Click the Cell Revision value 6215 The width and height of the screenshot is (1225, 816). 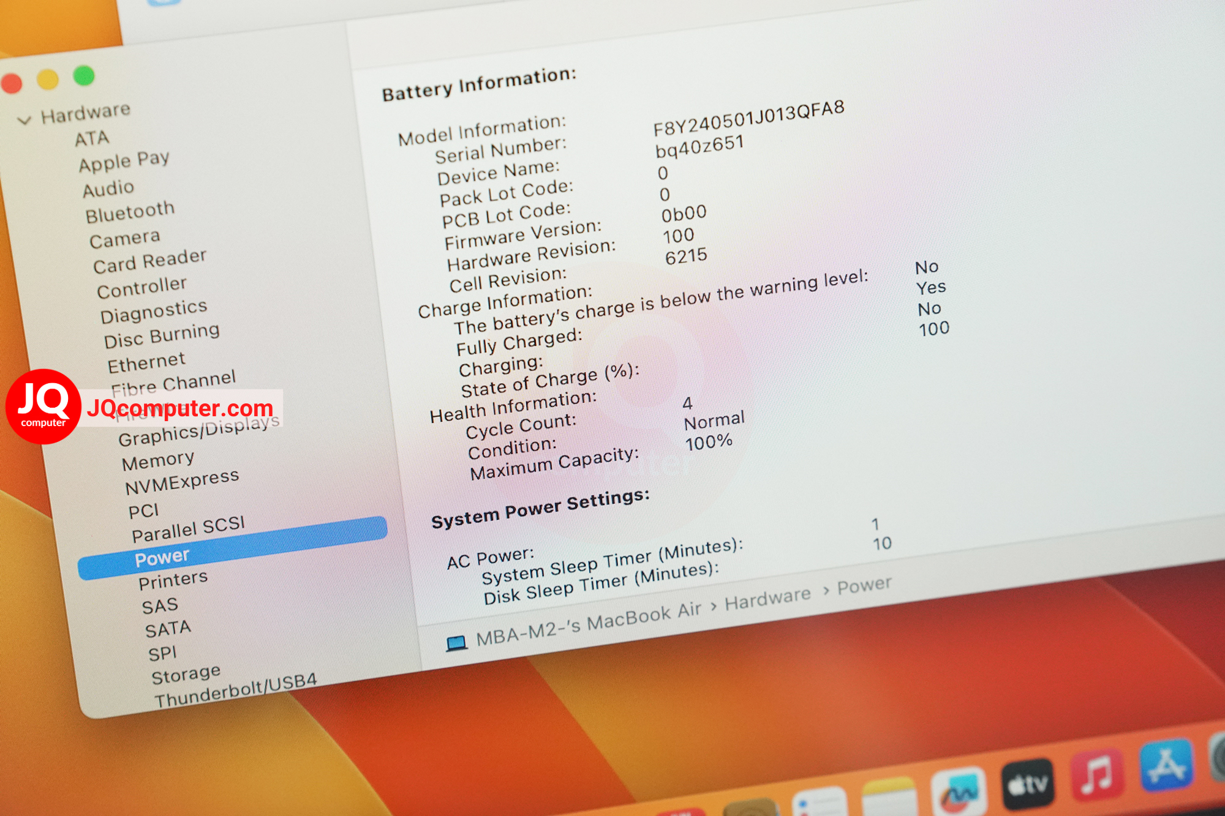pyautogui.click(x=686, y=256)
